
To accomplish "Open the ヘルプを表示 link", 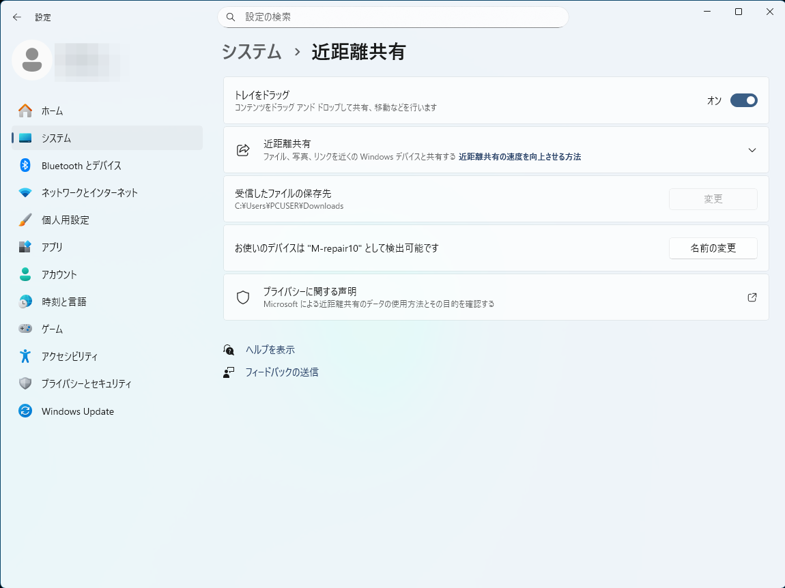I will [270, 350].
